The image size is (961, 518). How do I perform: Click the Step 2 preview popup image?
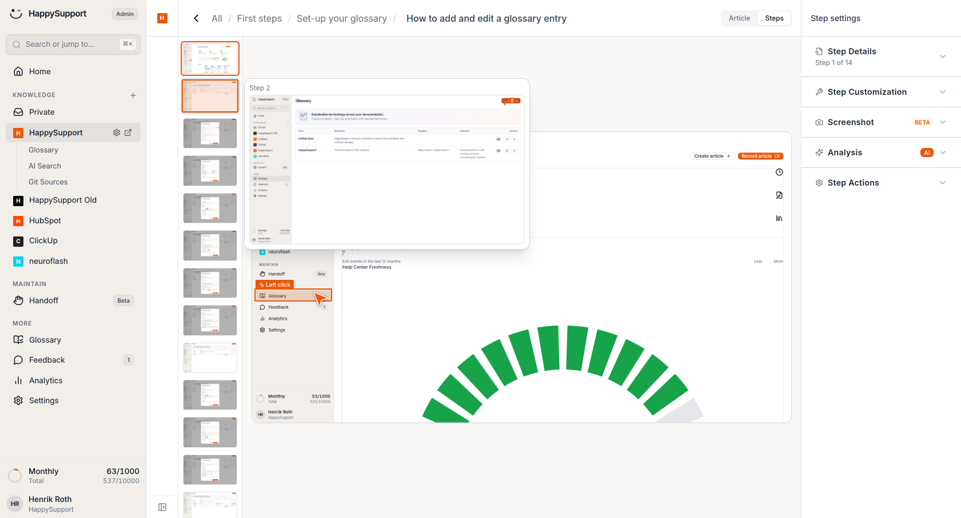pos(387,170)
